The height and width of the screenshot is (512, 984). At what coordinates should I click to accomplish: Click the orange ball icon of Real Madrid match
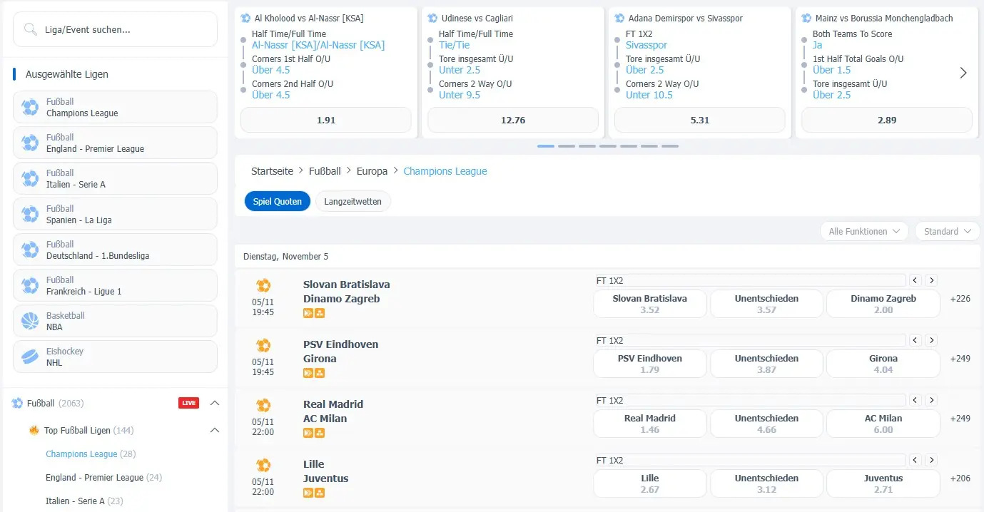click(x=263, y=405)
